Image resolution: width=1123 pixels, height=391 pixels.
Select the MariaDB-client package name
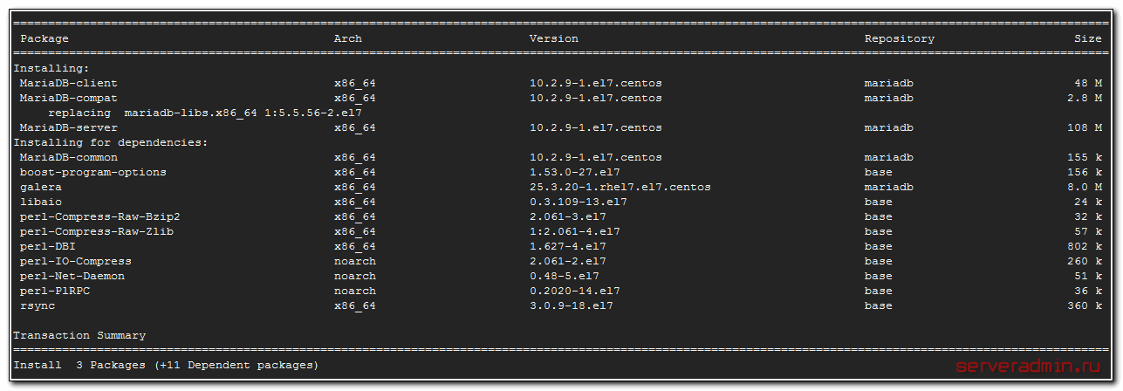[68, 83]
